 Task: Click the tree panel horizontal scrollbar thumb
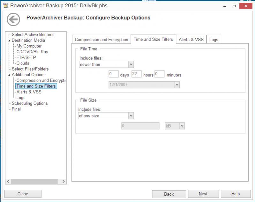point(34,181)
